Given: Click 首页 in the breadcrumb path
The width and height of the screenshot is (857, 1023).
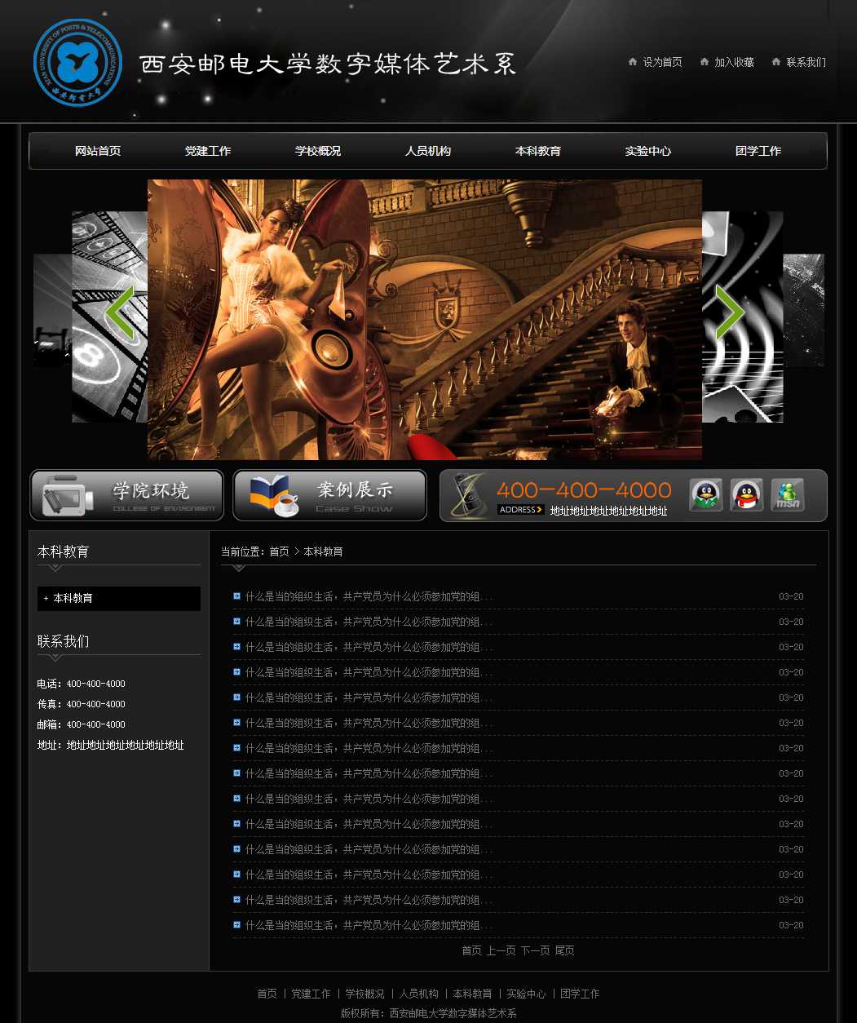Looking at the screenshot, I should [279, 551].
